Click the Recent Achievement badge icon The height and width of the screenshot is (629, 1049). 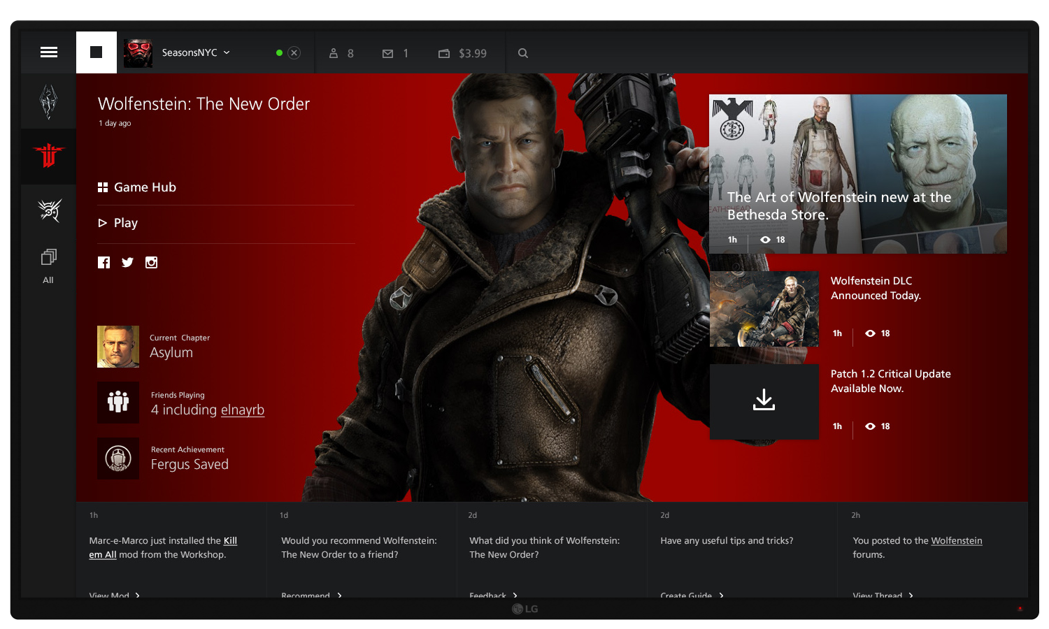point(118,458)
